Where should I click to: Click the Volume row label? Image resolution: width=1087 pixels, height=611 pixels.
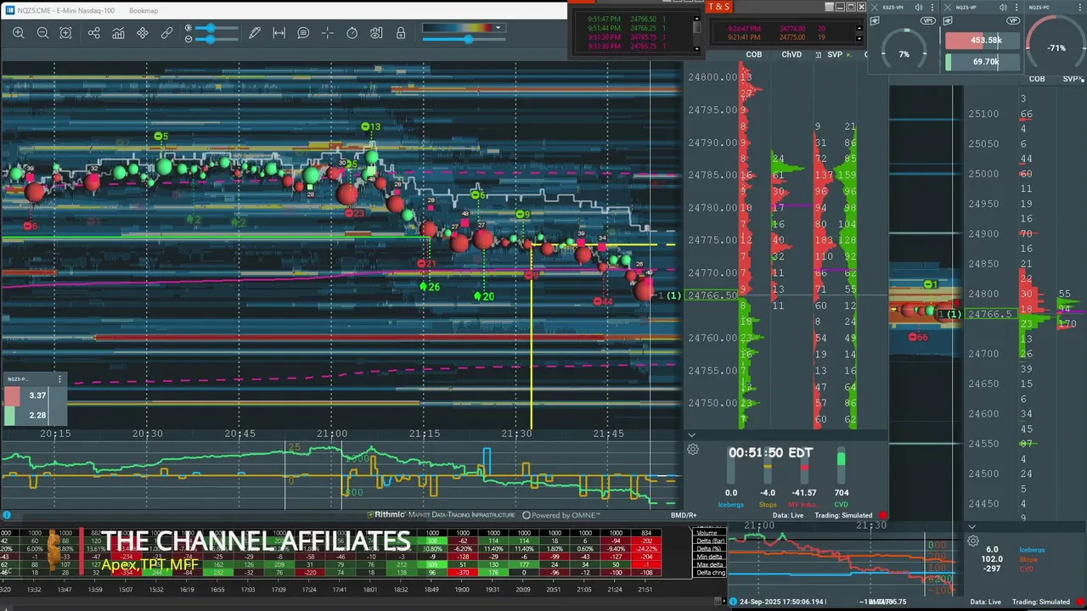pos(707,533)
